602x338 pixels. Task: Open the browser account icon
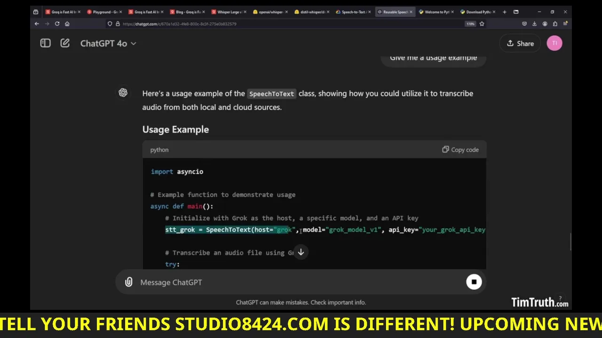coord(545,24)
